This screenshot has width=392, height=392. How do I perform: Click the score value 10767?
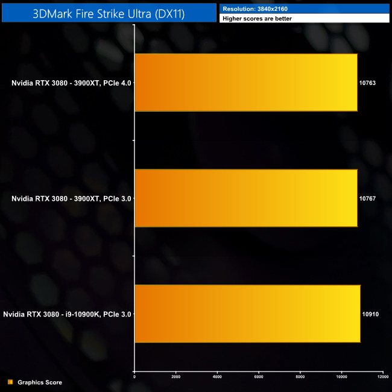click(x=367, y=198)
